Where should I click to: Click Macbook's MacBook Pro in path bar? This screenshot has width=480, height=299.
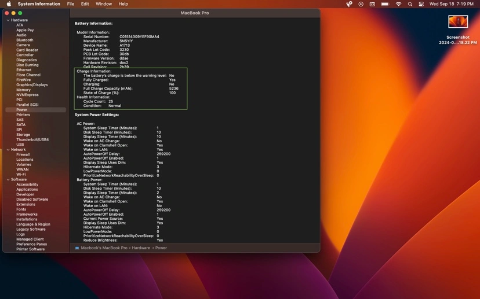click(104, 248)
